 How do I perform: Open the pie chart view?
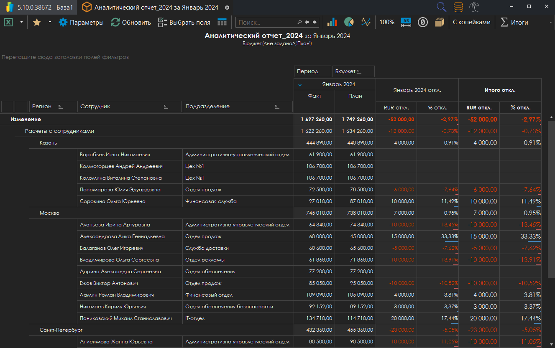point(349,22)
